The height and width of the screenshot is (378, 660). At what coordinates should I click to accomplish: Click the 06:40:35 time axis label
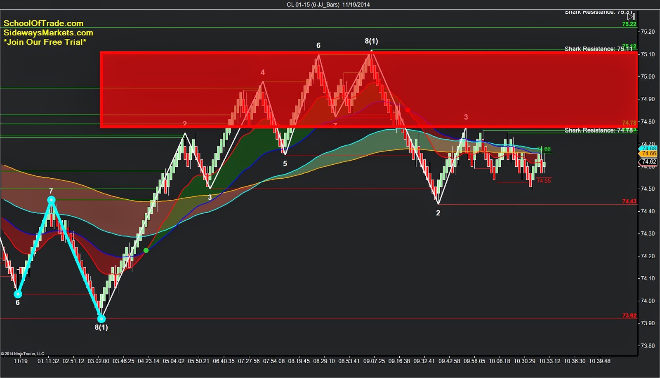(x=224, y=361)
